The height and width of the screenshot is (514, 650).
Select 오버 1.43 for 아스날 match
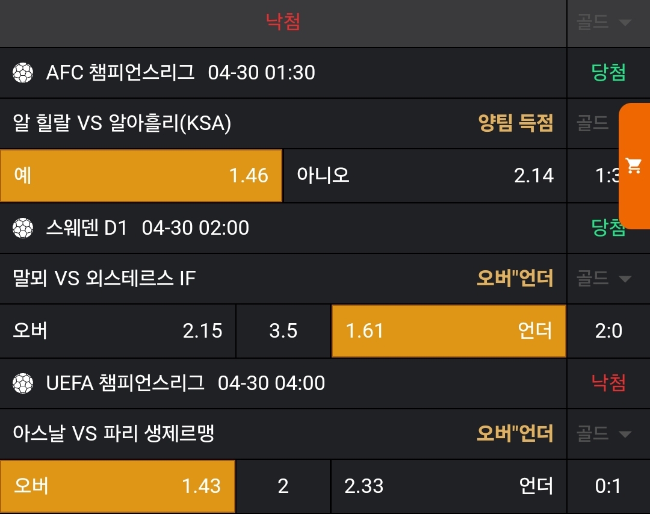pos(117,486)
